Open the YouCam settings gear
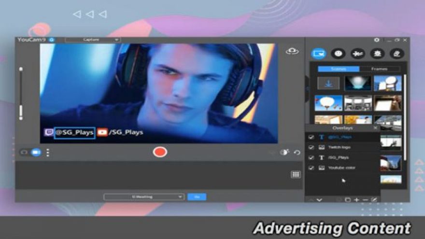The height and width of the screenshot is (239, 425). click(377, 40)
